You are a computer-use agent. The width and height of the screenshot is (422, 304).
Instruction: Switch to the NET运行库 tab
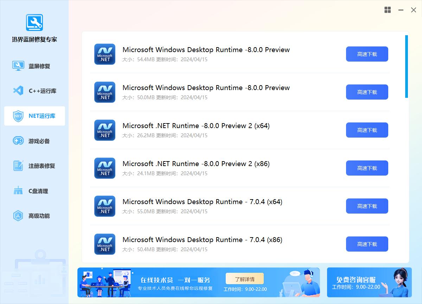tap(35, 116)
